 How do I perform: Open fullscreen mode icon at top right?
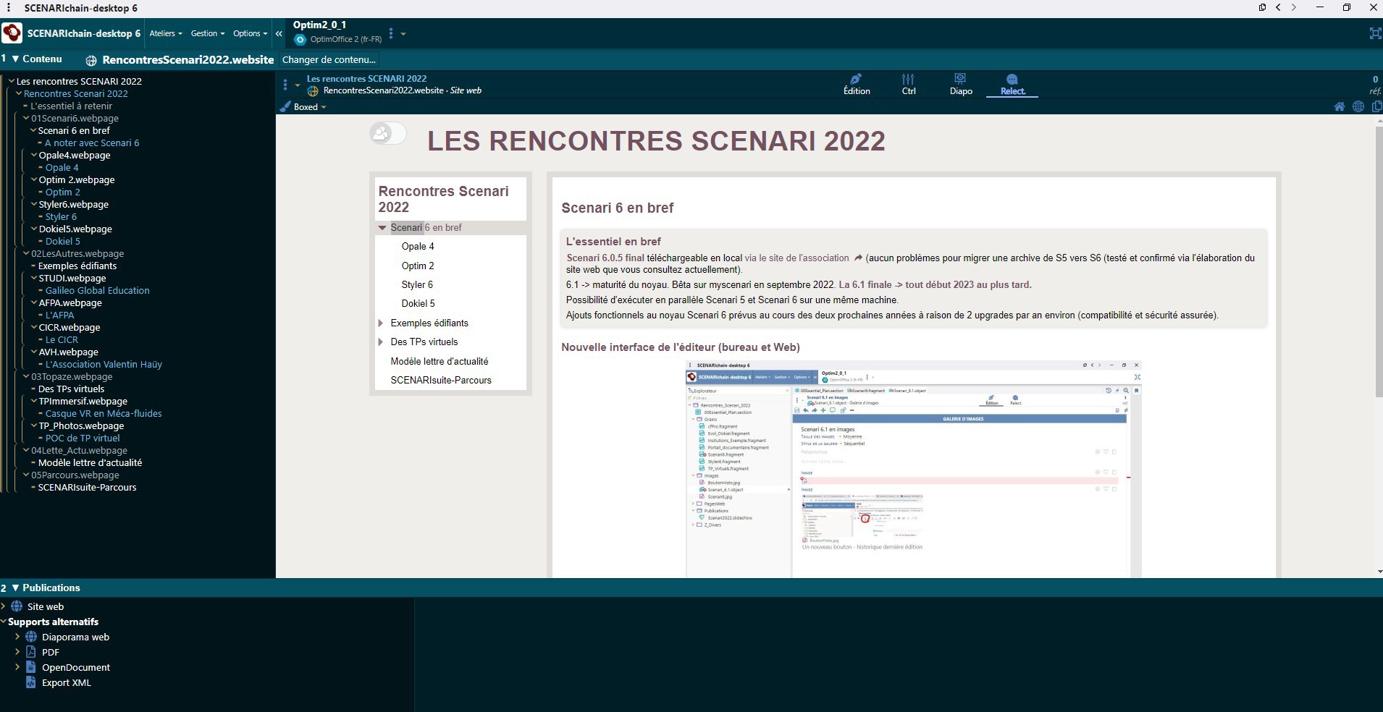pyautogui.click(x=1374, y=33)
